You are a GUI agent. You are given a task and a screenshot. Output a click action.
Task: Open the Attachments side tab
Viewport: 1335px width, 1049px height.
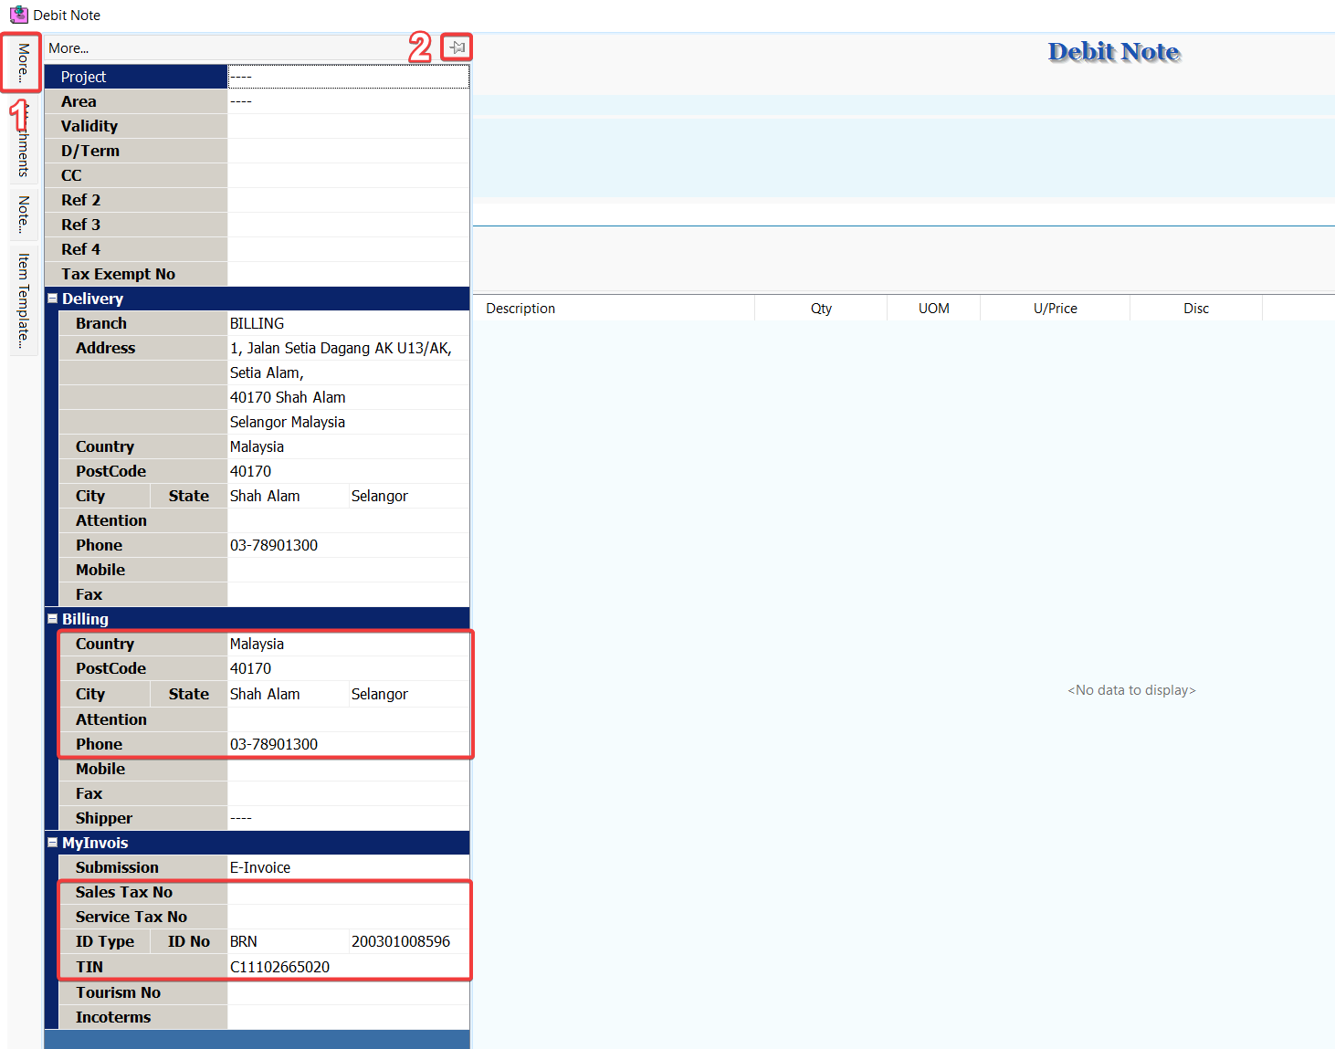tap(23, 146)
